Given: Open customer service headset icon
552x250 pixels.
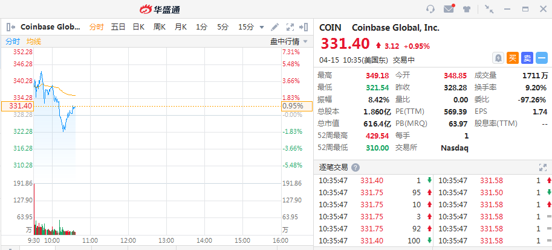Looking at the screenshot, I should [430, 9].
